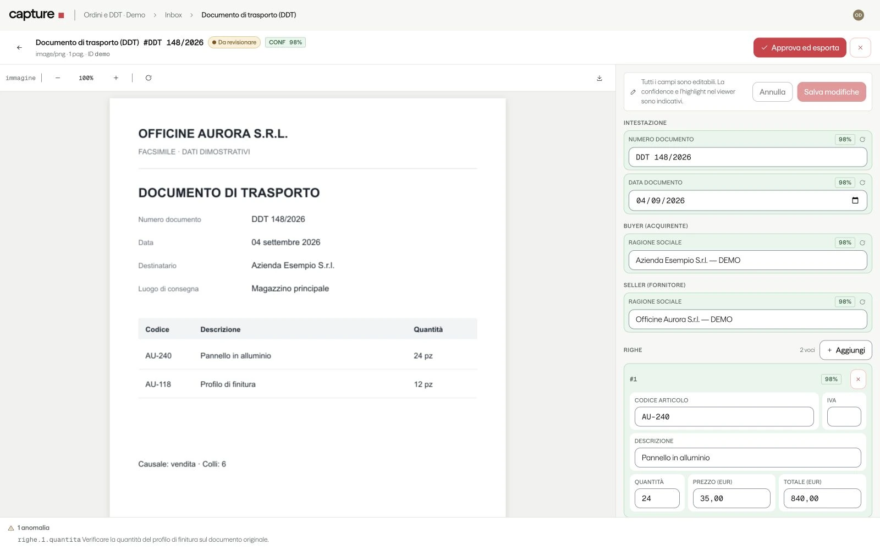Rotate the document image
Viewport: 880px width, 550px height.
[x=148, y=78]
